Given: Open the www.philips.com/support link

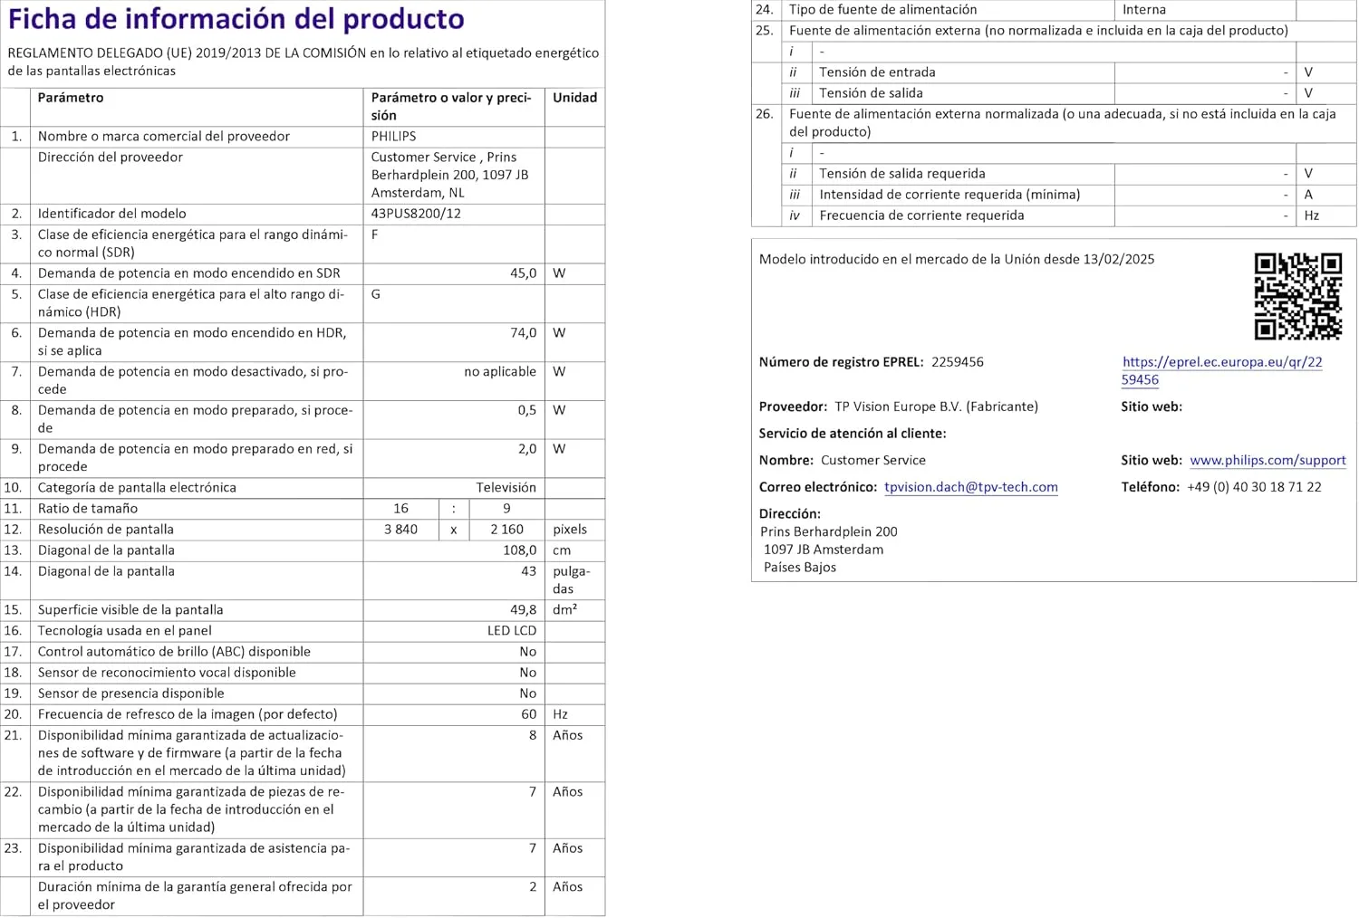Looking at the screenshot, I should pos(1267,460).
